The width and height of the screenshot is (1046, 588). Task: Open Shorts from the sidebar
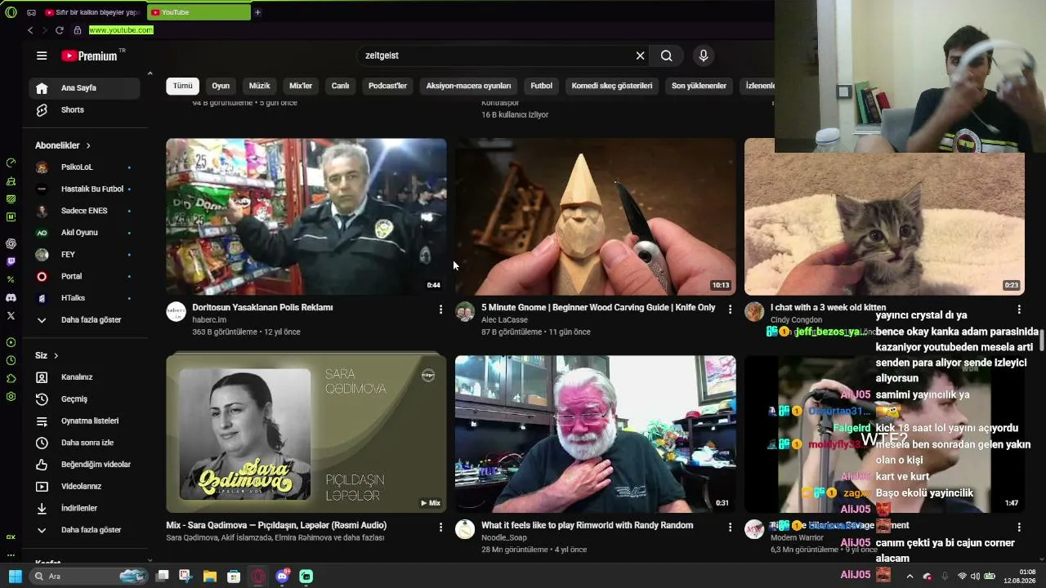84,109
